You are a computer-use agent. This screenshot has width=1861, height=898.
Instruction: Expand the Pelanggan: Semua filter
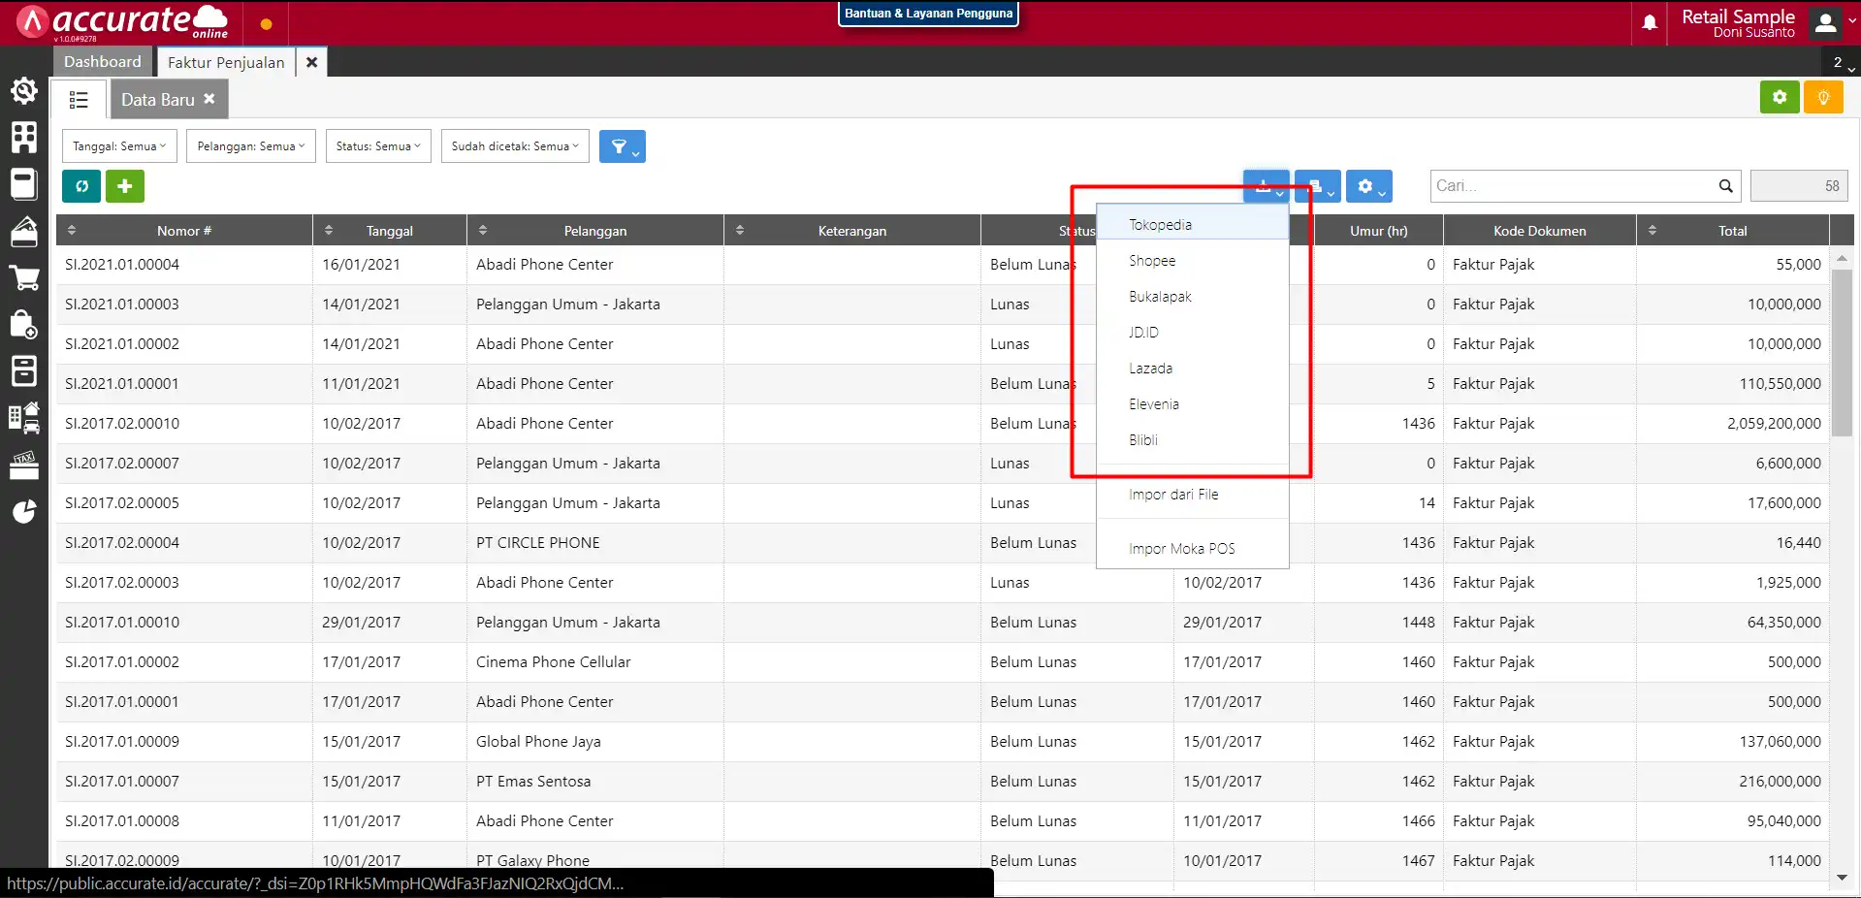(x=250, y=146)
